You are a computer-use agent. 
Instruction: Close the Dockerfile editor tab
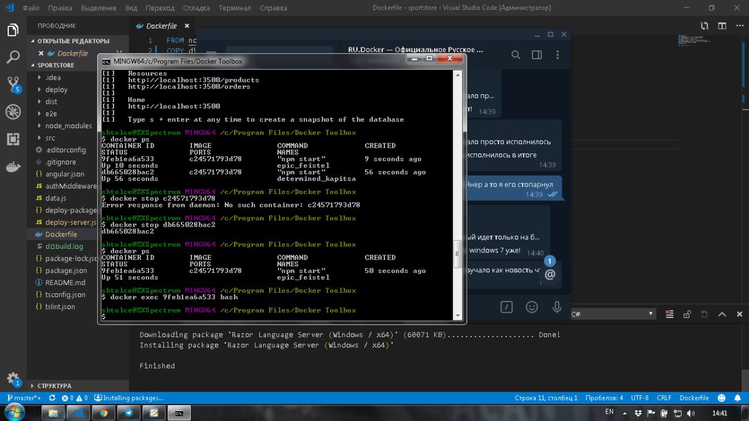point(187,26)
